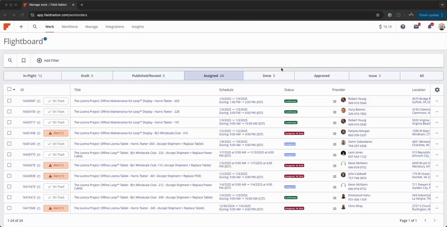Reload the browser page
The width and height of the screenshot is (447, 227).
[x=22, y=15]
